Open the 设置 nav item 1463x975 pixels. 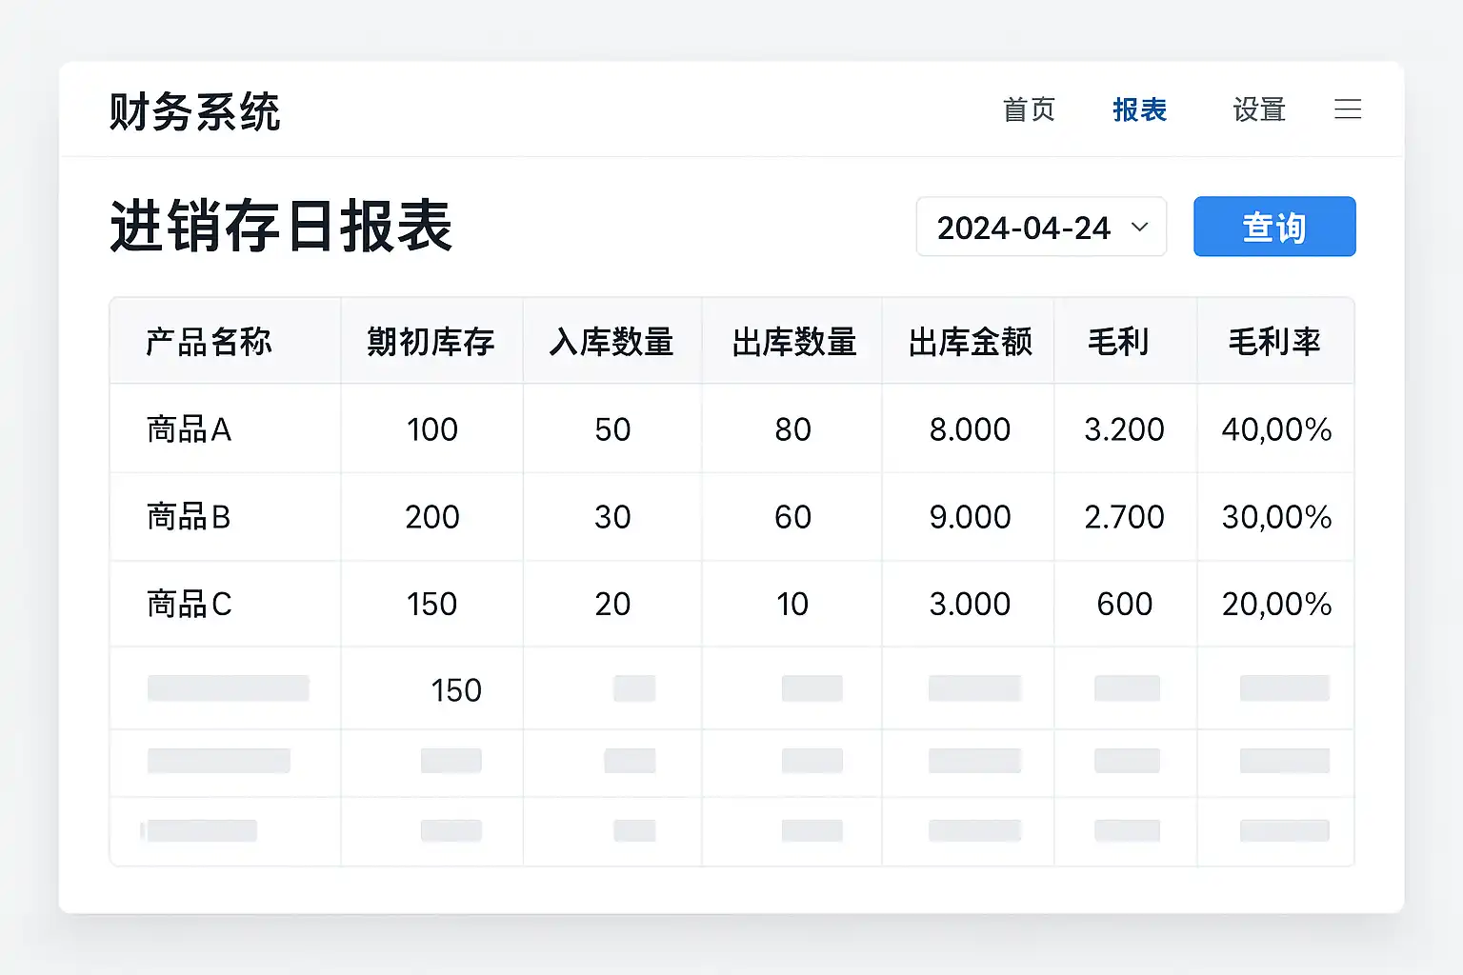coord(1258,110)
